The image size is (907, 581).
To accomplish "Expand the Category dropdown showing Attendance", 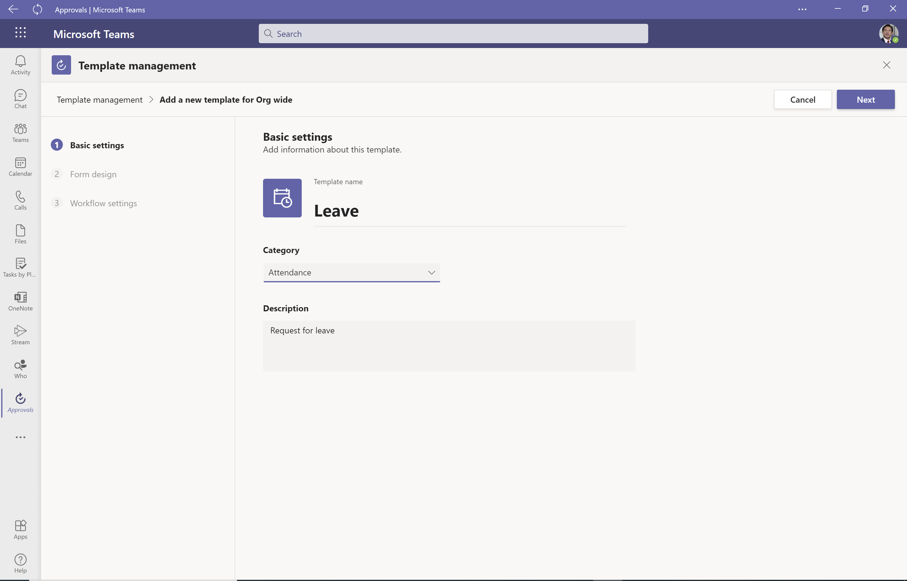I will click(x=351, y=272).
